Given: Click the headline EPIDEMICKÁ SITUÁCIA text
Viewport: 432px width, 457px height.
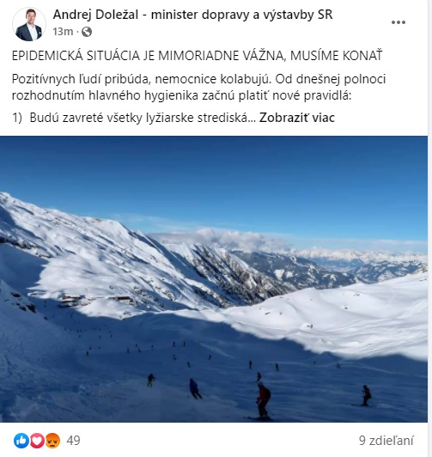Looking at the screenshot, I should coord(197,56).
